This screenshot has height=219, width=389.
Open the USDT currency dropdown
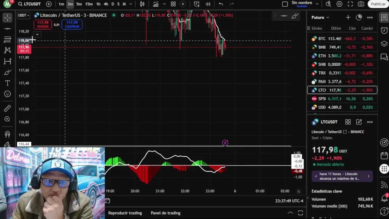[23, 15]
